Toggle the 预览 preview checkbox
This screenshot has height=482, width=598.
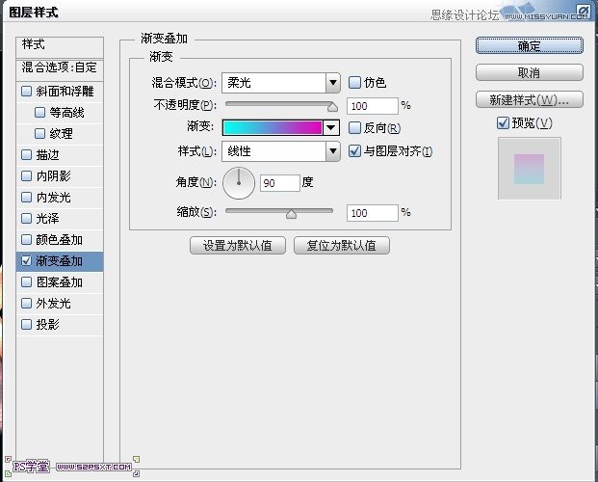[x=503, y=123]
